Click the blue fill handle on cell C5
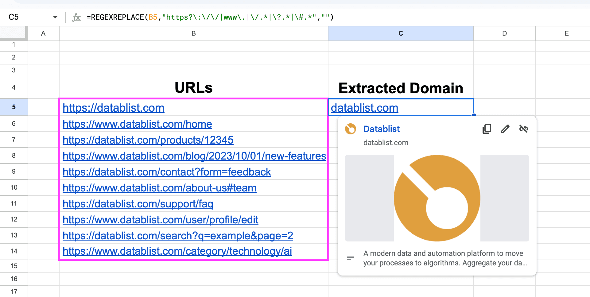This screenshot has width=590, height=297. [x=473, y=114]
